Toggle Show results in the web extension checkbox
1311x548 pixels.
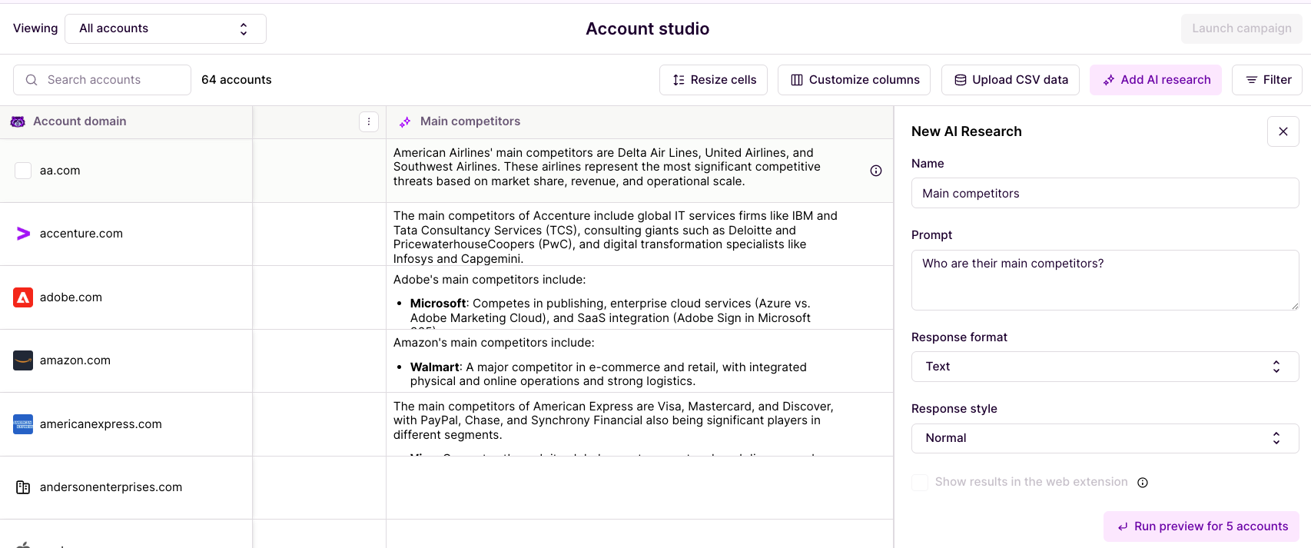point(920,483)
